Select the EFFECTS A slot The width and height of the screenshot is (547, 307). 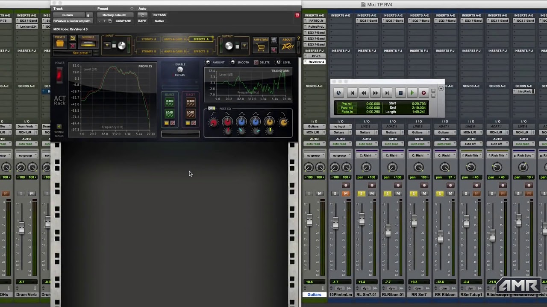(x=201, y=39)
